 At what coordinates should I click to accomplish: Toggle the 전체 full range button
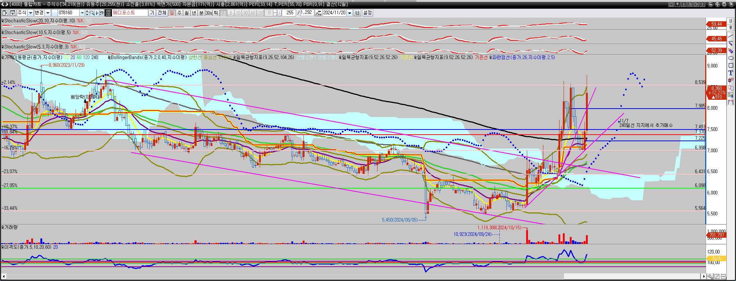(x=162, y=13)
